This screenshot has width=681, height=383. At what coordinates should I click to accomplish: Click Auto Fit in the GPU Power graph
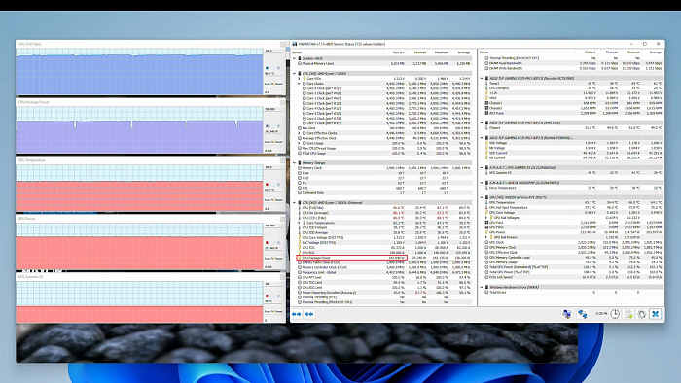[x=269, y=258]
